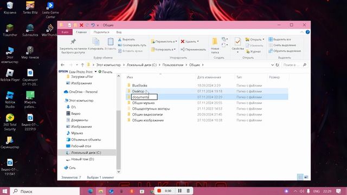Click the up-folder arrow
The image size is (347, 195).
pyautogui.click(x=82, y=65)
